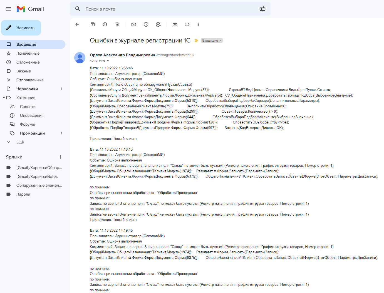Remove the Входящие label with x

point(221,41)
